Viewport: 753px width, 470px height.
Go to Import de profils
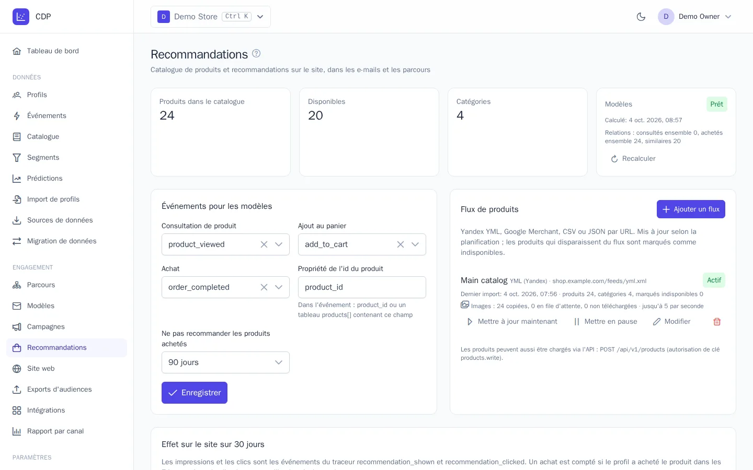[x=67, y=199]
